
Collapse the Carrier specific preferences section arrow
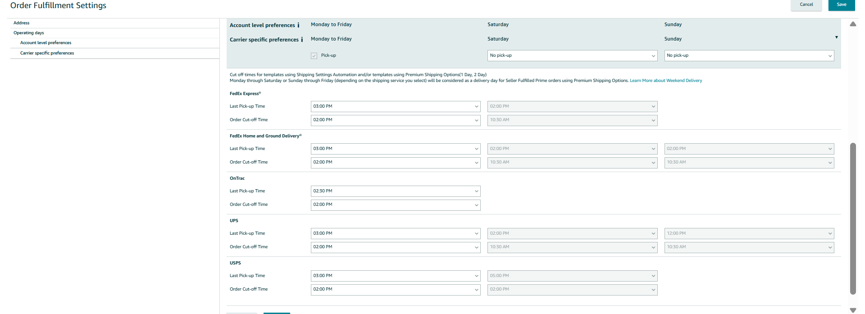tap(836, 37)
